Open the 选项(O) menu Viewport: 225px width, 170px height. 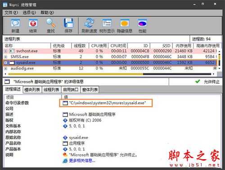[x=29, y=13]
